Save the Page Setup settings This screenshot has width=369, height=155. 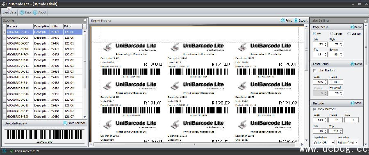click(x=356, y=27)
